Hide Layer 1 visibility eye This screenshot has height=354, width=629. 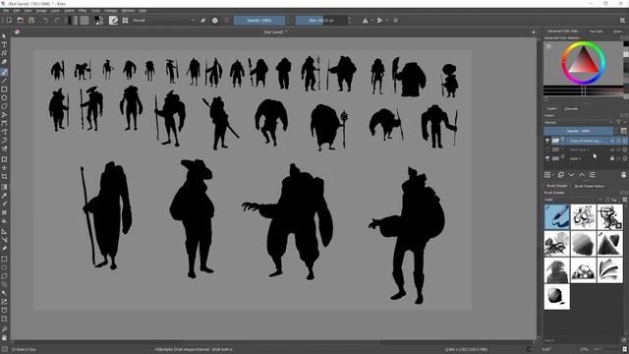tap(547, 158)
